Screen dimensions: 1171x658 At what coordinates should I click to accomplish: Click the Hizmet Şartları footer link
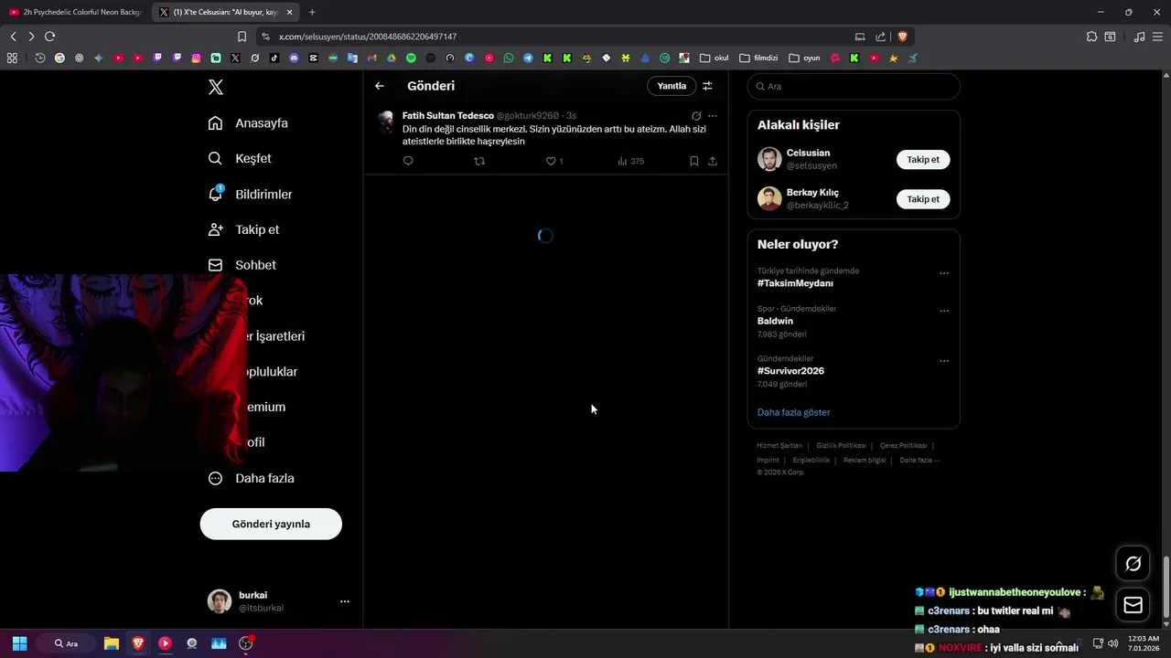(779, 445)
